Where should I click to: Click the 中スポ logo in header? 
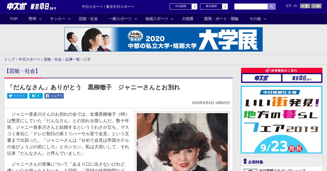coord(17,6)
